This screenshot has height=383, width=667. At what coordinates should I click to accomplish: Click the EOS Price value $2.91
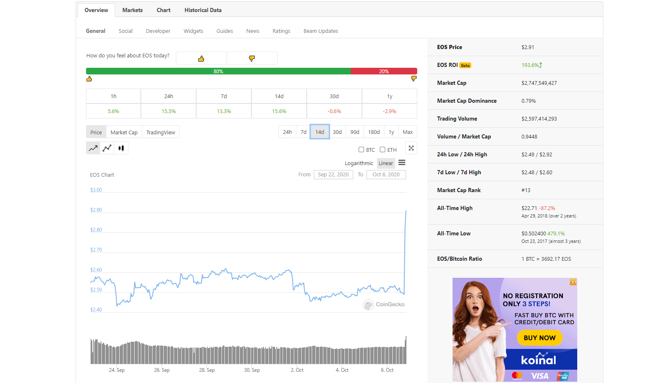528,47
